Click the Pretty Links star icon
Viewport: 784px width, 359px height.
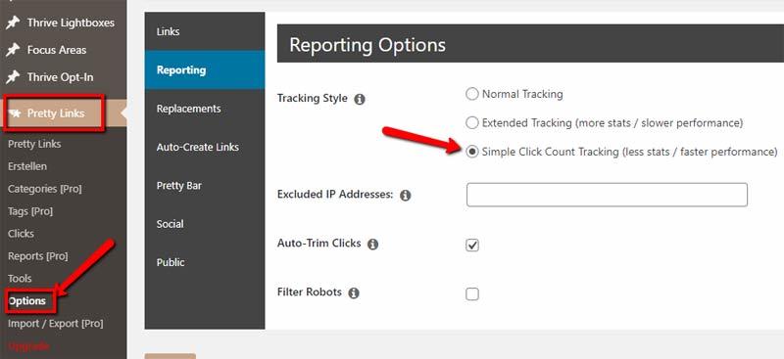tap(15, 113)
